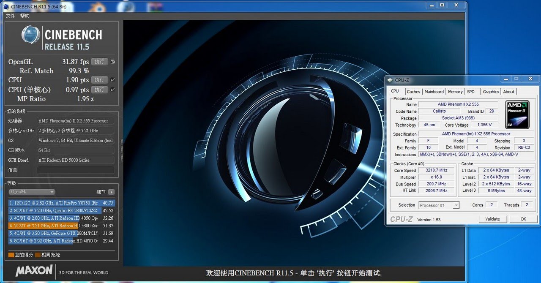Click the Core Voltage value 1.356 V
This screenshot has height=283, width=541.
pos(484,125)
